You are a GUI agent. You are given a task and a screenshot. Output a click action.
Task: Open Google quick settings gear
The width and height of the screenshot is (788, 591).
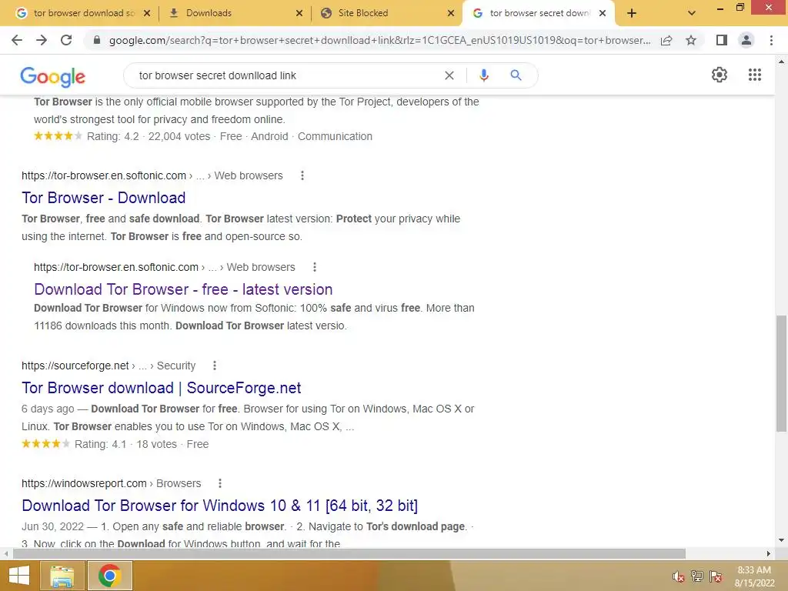coord(720,75)
